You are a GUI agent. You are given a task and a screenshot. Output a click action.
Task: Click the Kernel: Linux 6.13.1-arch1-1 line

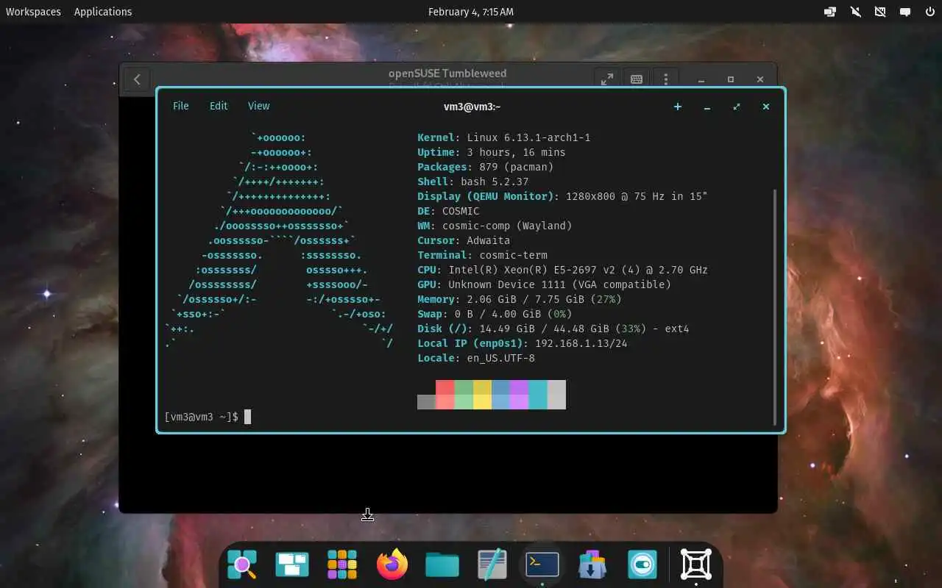pos(504,137)
